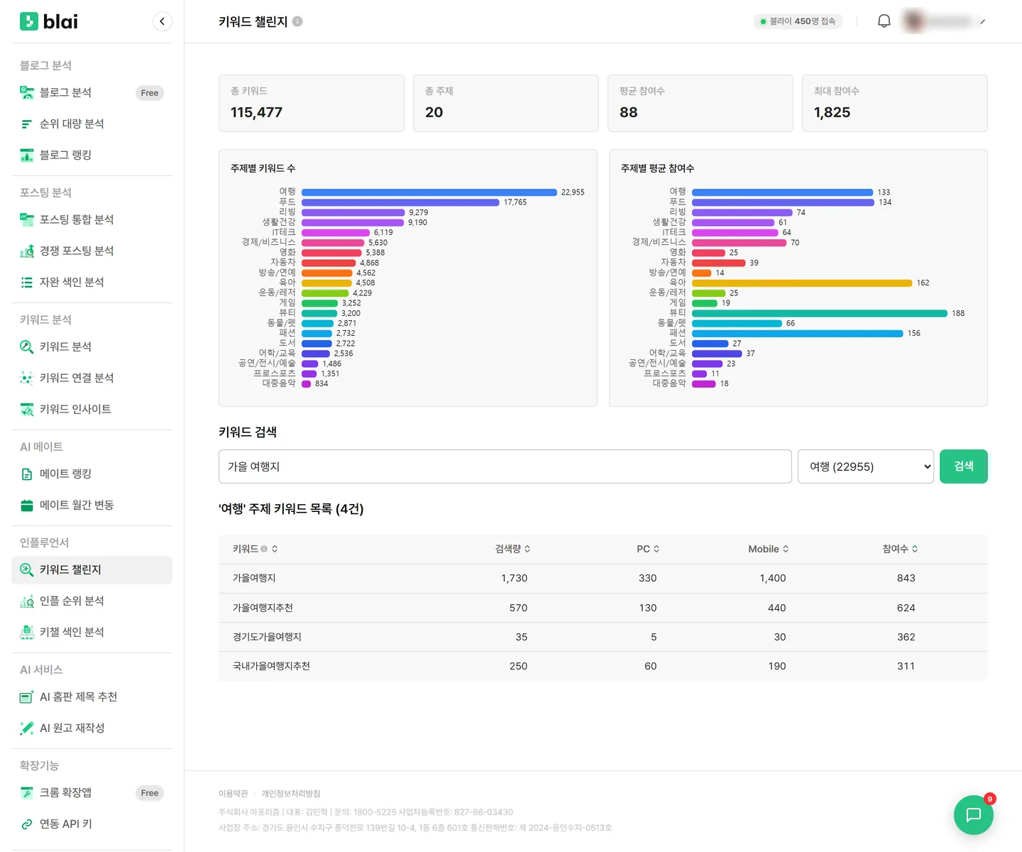
Task: Click the 키워드 챌린지 sidebar icon
Action: click(27, 569)
